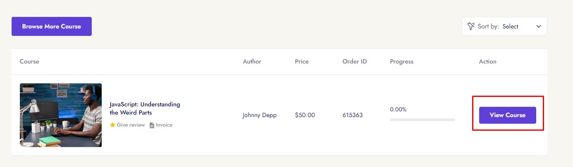Click the Author column header
This screenshot has width=573, height=167.
tap(252, 61)
